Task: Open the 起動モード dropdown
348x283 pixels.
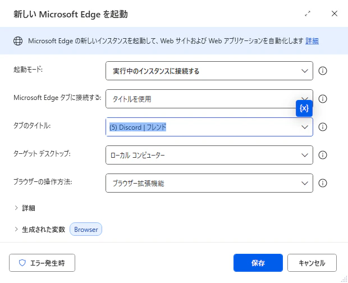Action: coord(209,71)
